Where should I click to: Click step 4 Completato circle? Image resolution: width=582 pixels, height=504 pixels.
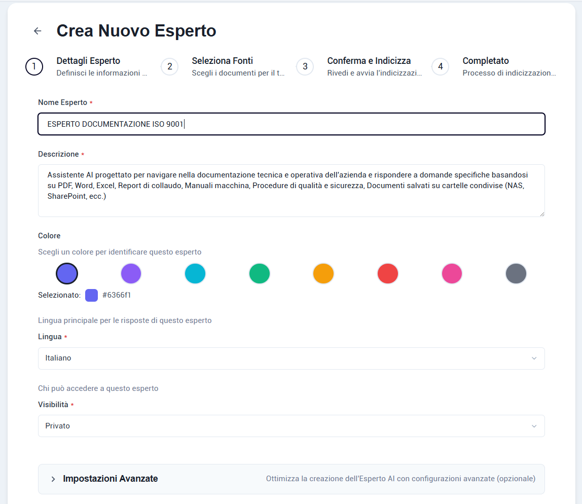[440, 66]
